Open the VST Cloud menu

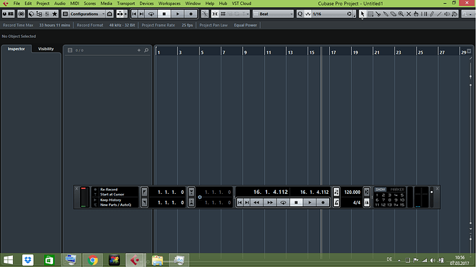point(241,3)
